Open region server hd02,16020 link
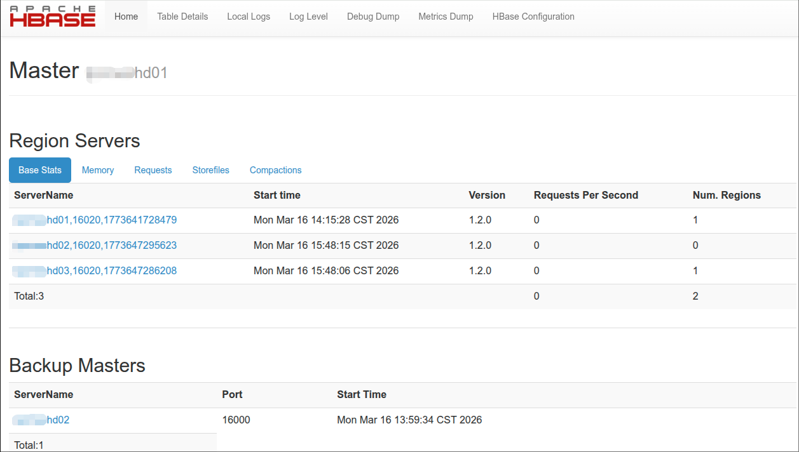 click(x=95, y=246)
